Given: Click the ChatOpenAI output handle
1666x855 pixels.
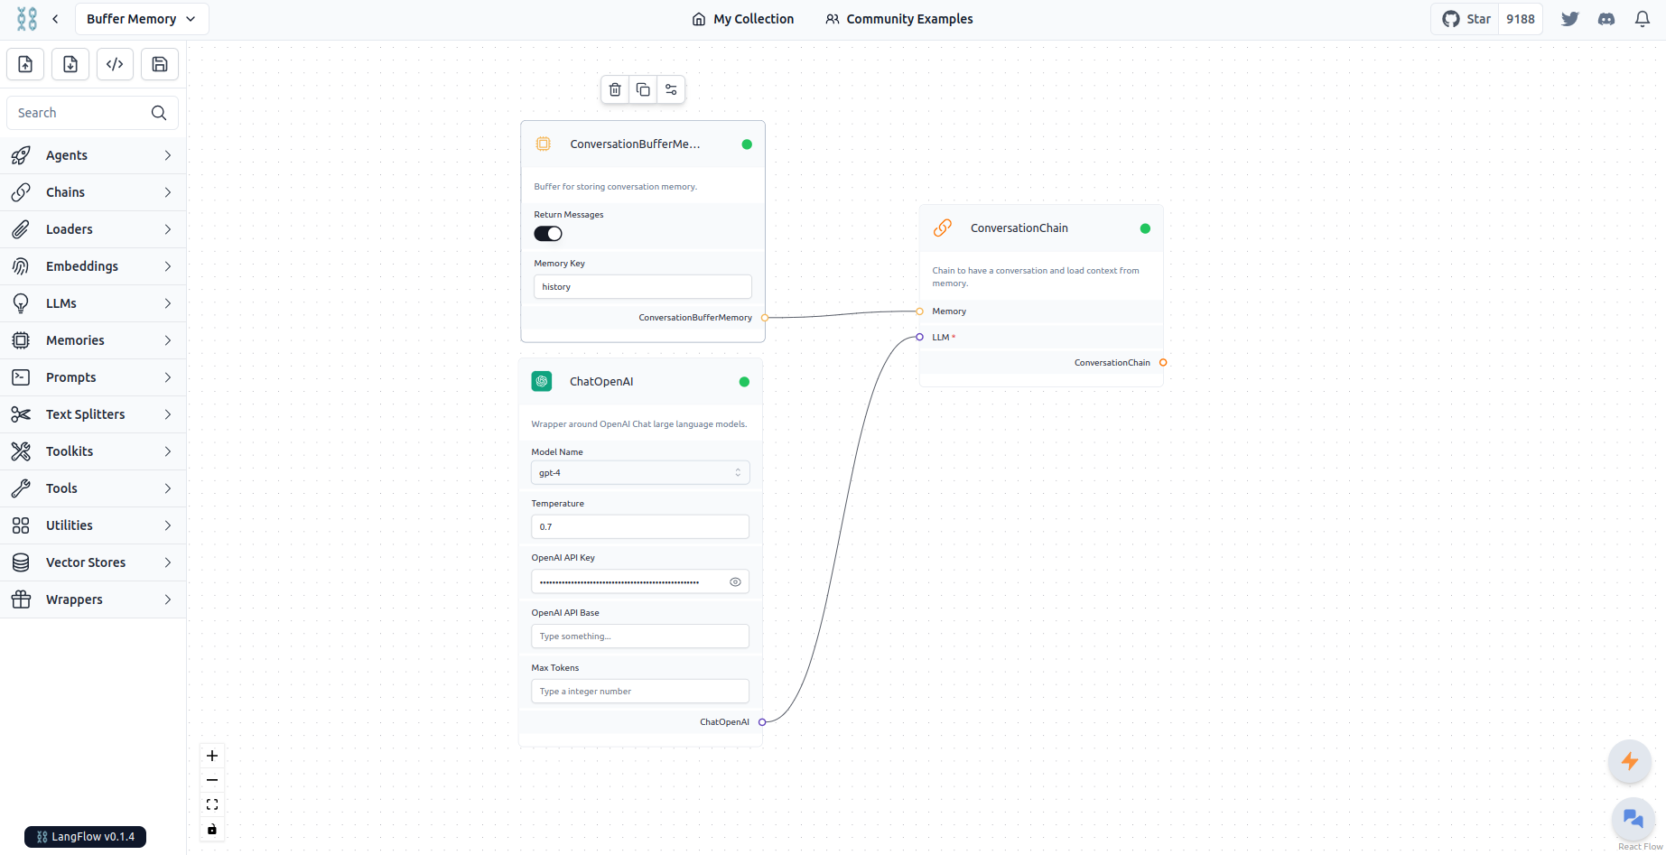Looking at the screenshot, I should tap(762, 722).
